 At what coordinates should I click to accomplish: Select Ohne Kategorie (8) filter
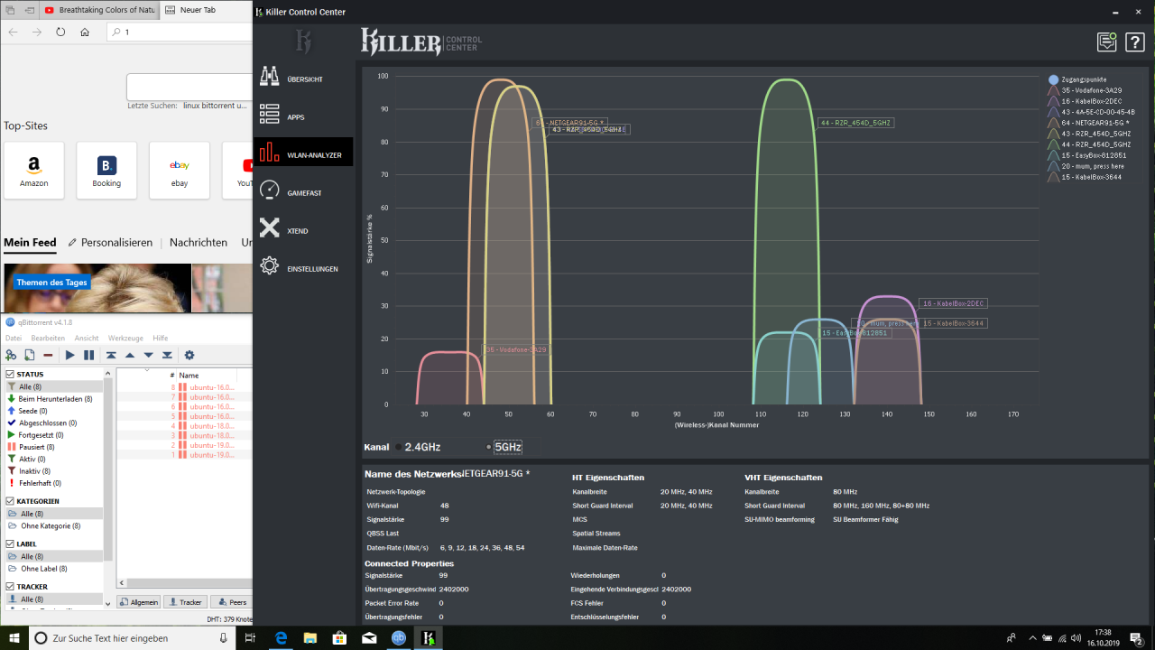[51, 526]
